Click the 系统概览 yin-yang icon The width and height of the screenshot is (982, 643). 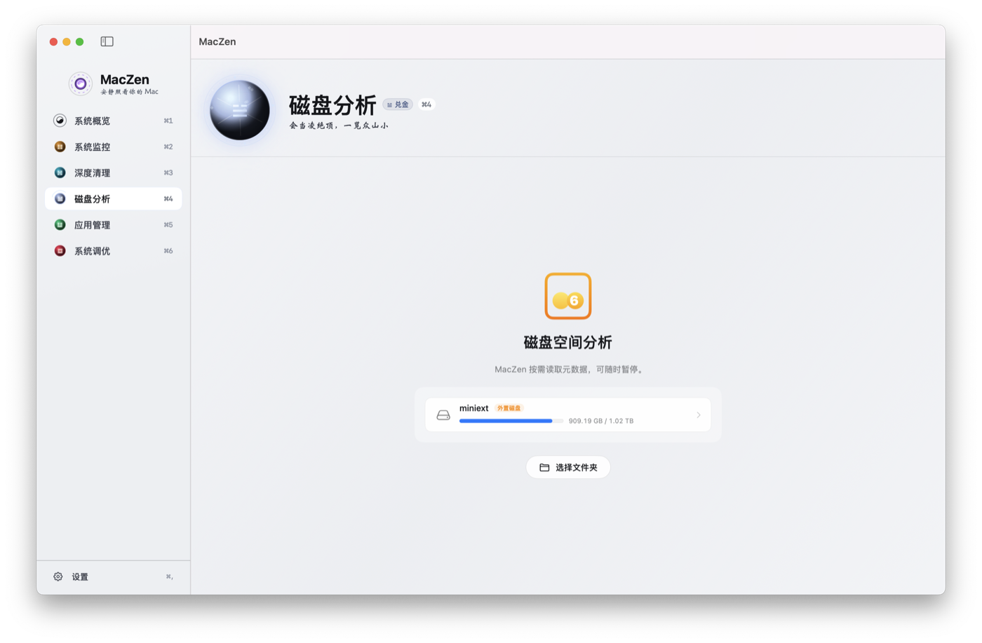60,121
